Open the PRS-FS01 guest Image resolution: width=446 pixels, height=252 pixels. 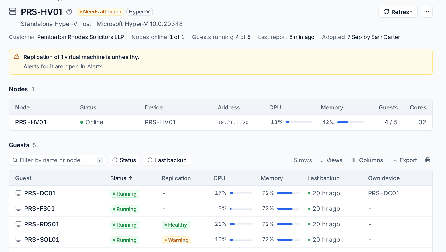pyautogui.click(x=40, y=209)
